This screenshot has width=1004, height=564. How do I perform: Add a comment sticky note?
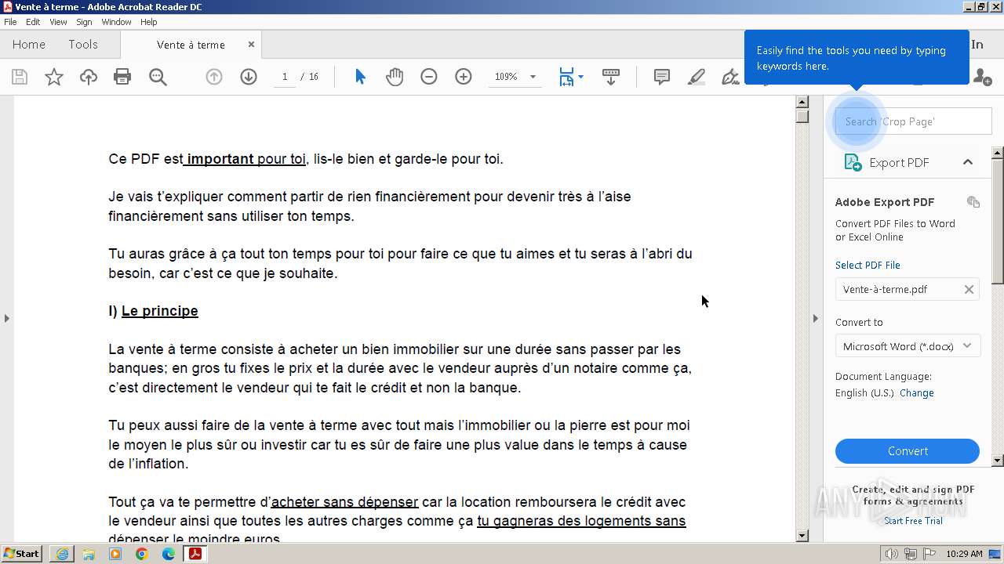tap(662, 77)
